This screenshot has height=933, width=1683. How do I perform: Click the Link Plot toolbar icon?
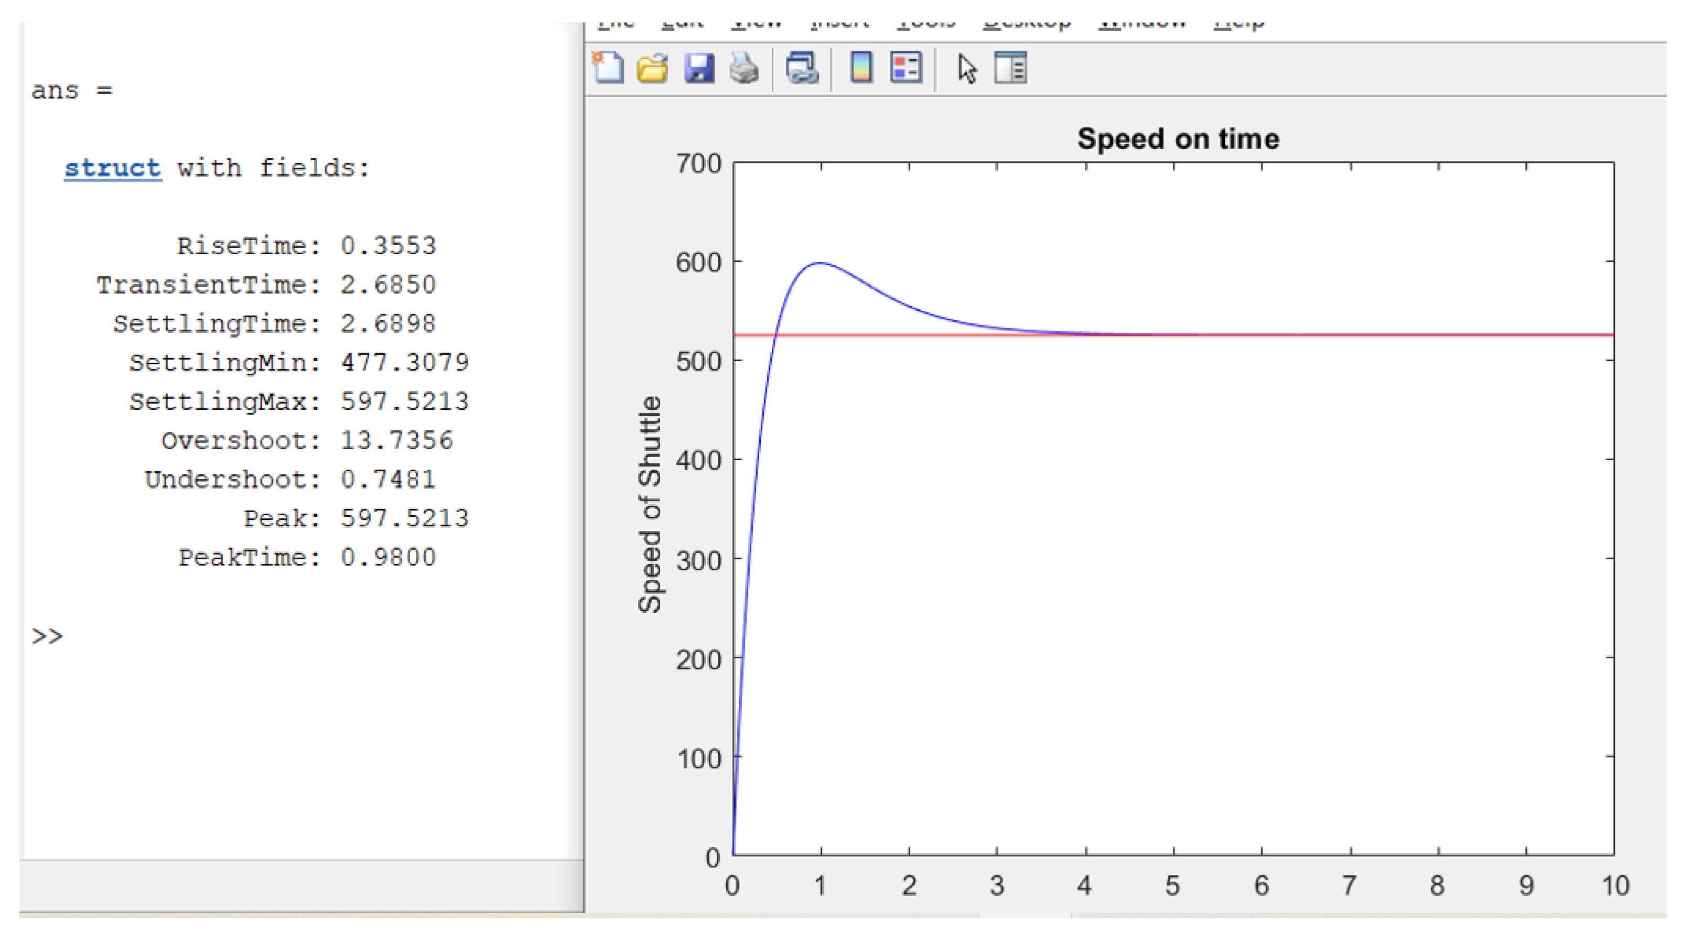click(x=802, y=68)
